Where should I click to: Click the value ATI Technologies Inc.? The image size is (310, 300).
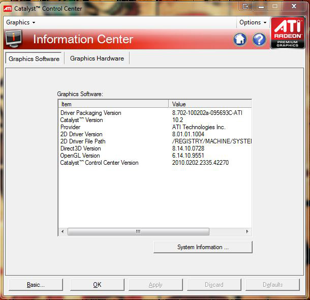point(199,127)
